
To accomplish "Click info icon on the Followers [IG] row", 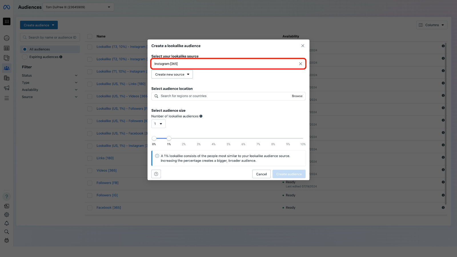I will click(x=443, y=195).
